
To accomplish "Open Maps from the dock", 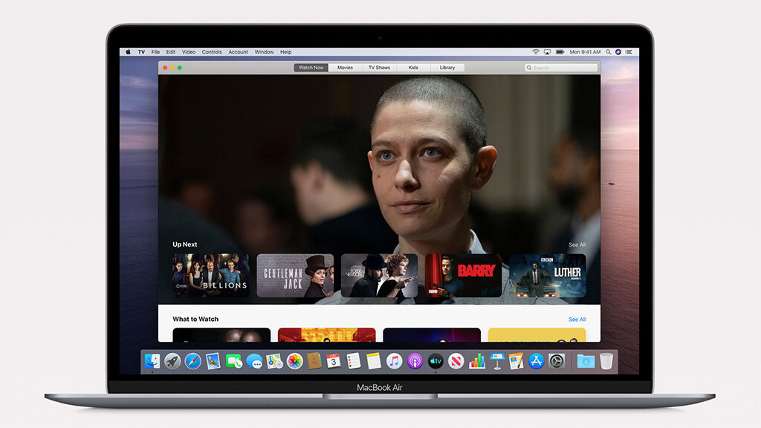I will click(x=274, y=361).
